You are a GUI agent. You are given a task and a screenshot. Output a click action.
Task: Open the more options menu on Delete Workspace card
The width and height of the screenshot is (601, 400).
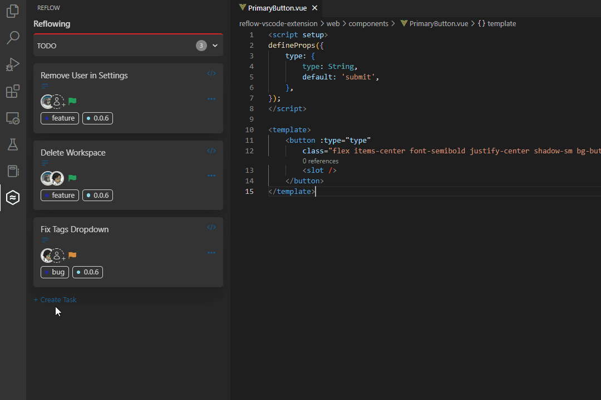(x=211, y=176)
